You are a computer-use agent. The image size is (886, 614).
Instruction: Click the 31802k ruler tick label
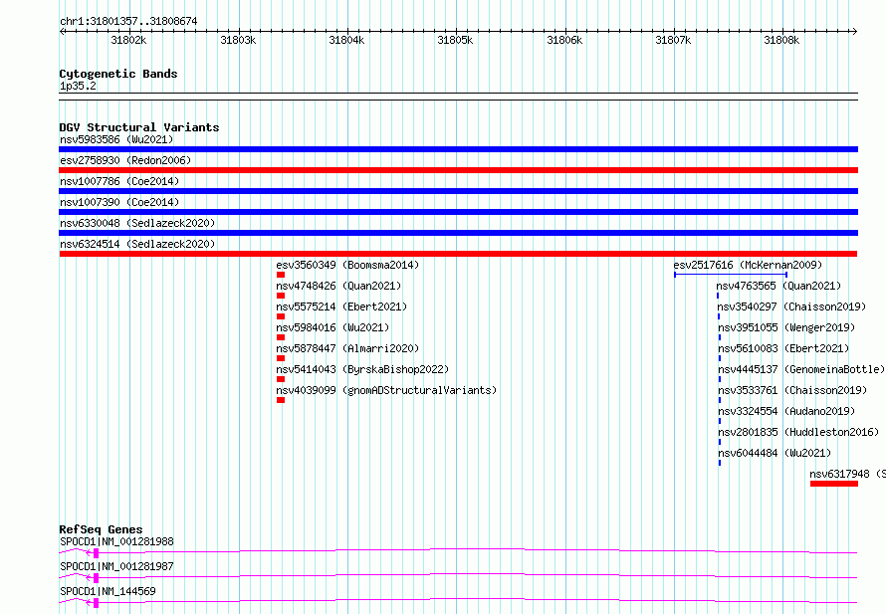point(128,40)
